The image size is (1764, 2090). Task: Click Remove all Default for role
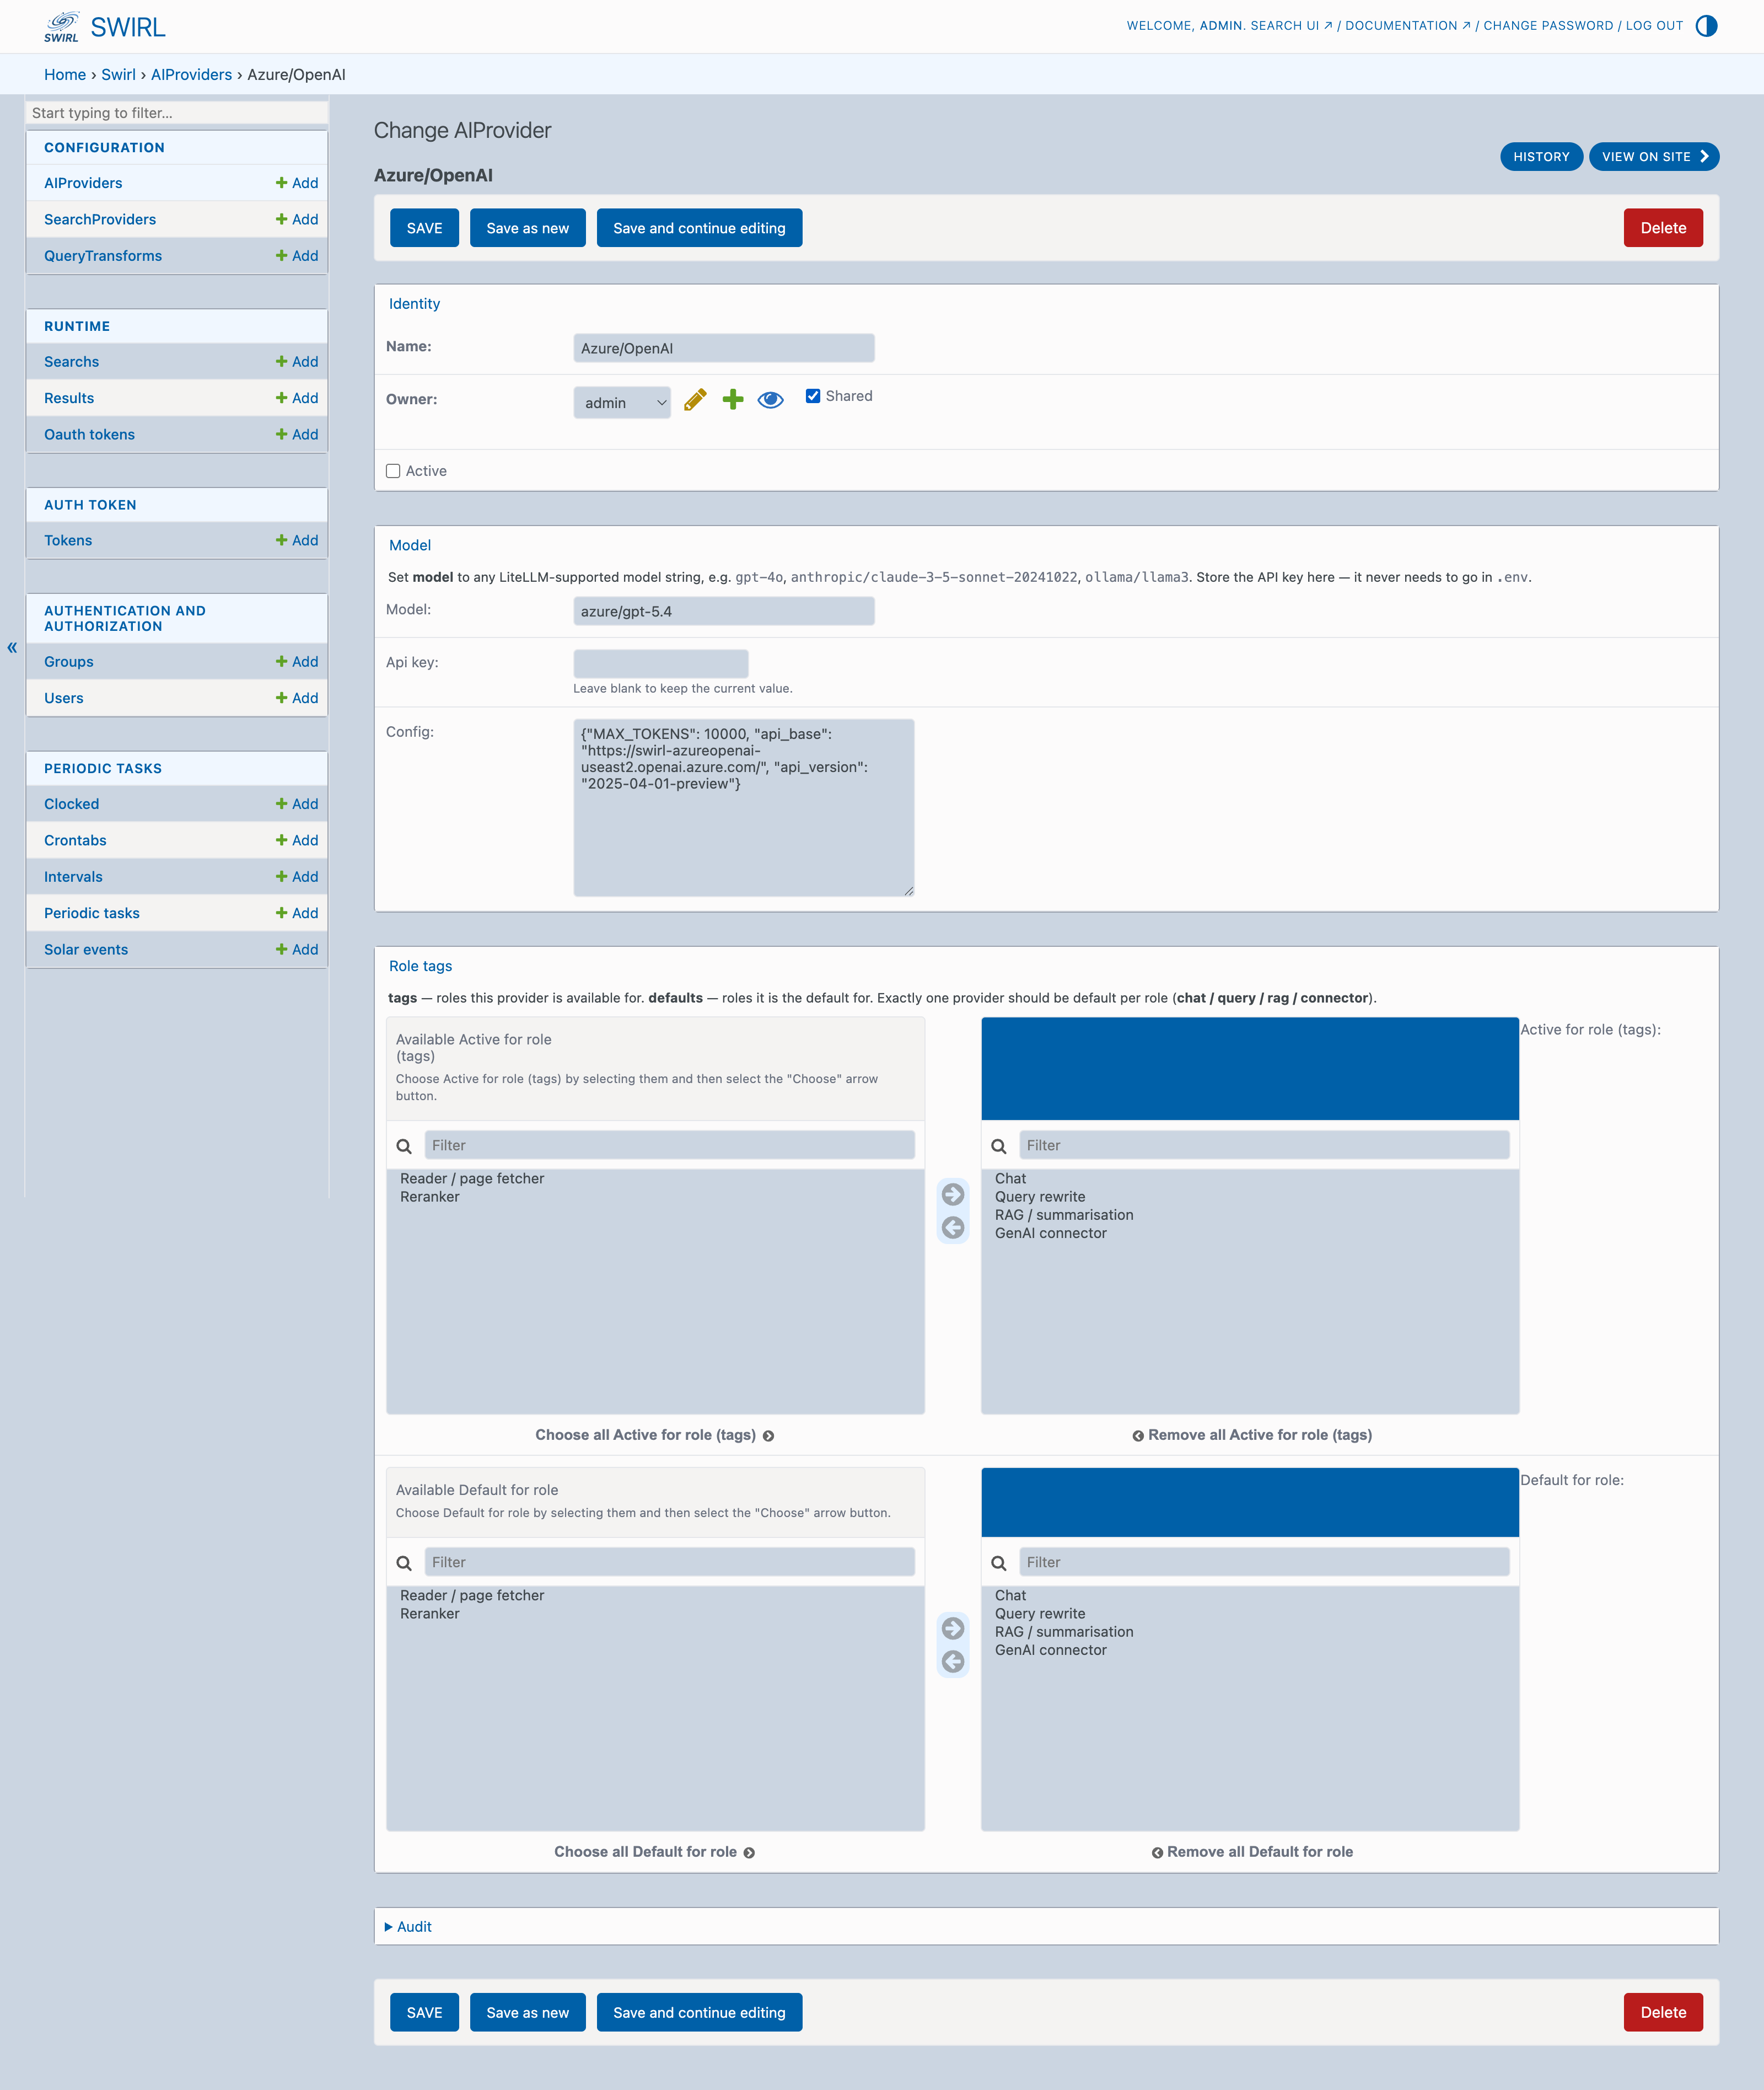tap(1252, 1852)
